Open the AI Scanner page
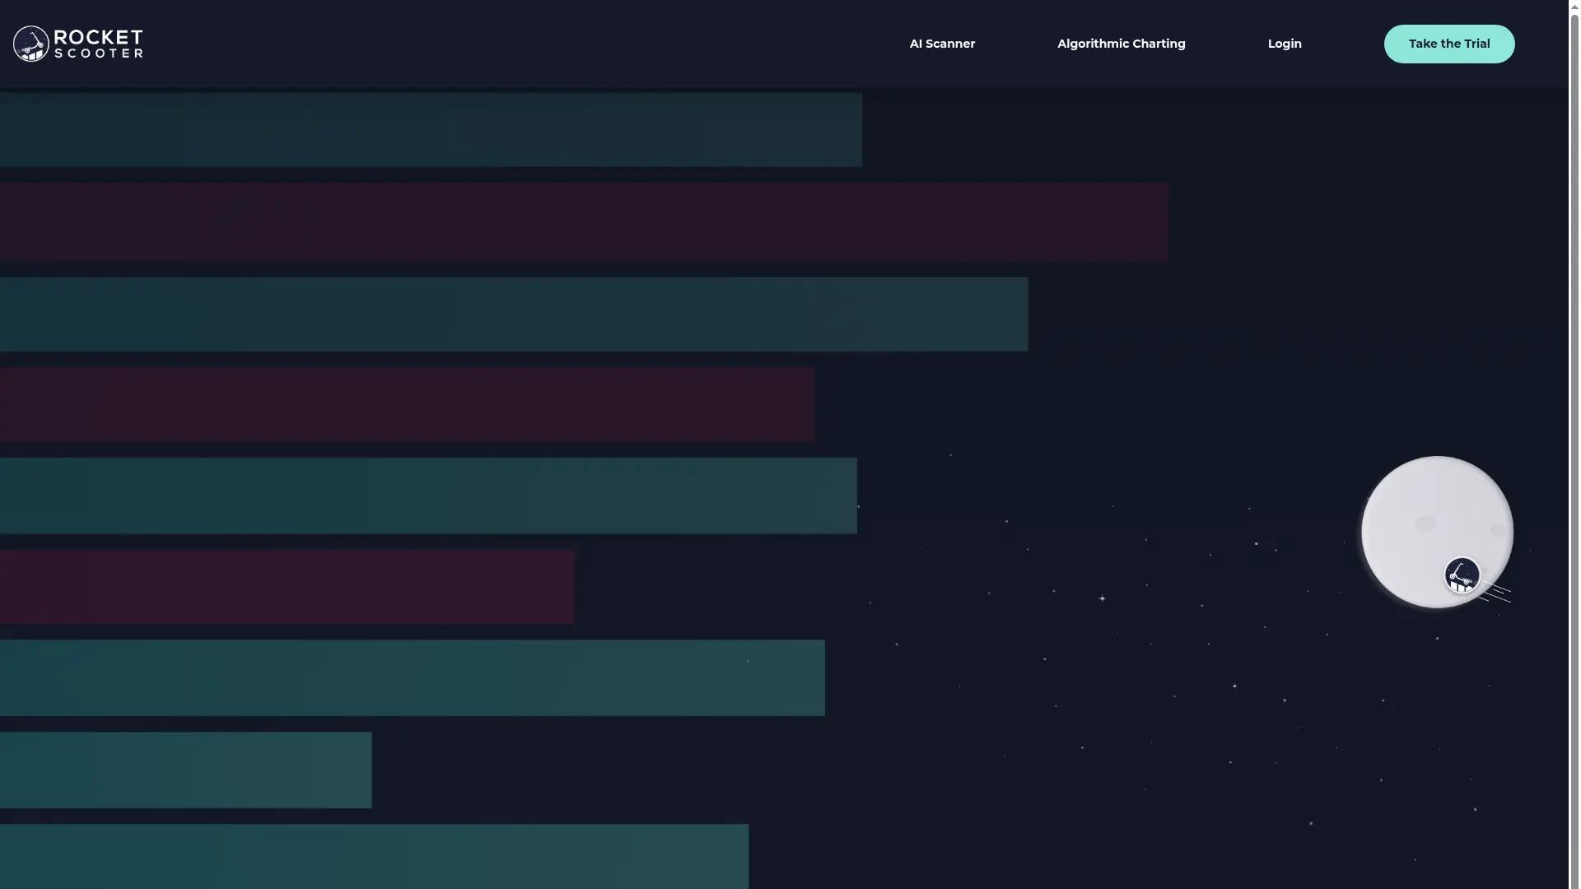 (x=942, y=44)
